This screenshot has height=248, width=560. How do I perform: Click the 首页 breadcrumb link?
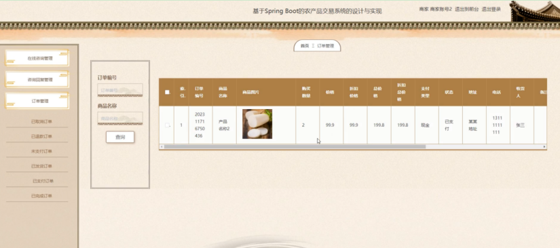(305, 46)
